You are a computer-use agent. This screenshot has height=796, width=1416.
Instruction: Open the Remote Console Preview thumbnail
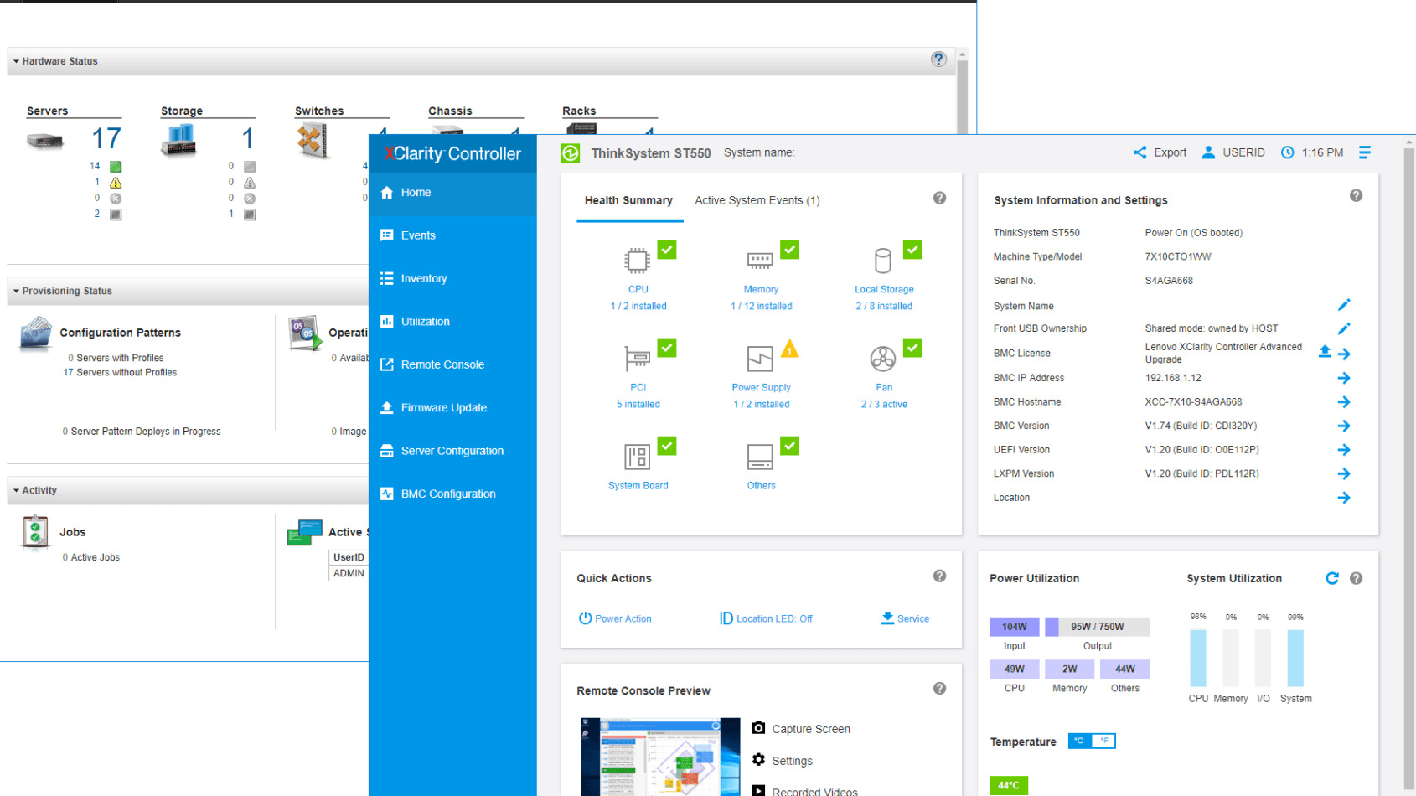tap(660, 757)
